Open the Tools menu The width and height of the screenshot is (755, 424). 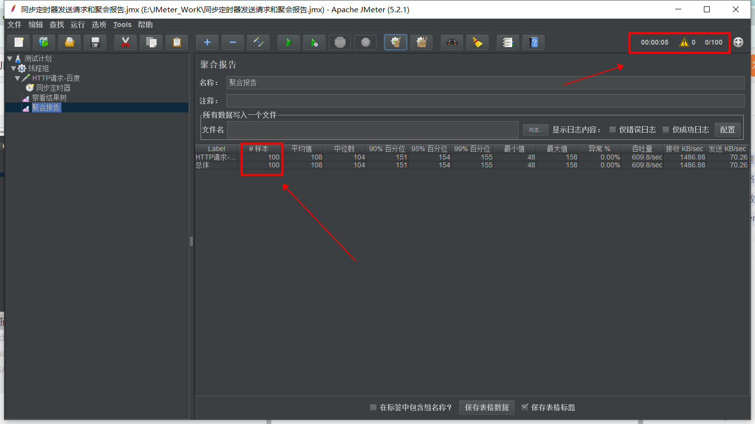[122, 25]
